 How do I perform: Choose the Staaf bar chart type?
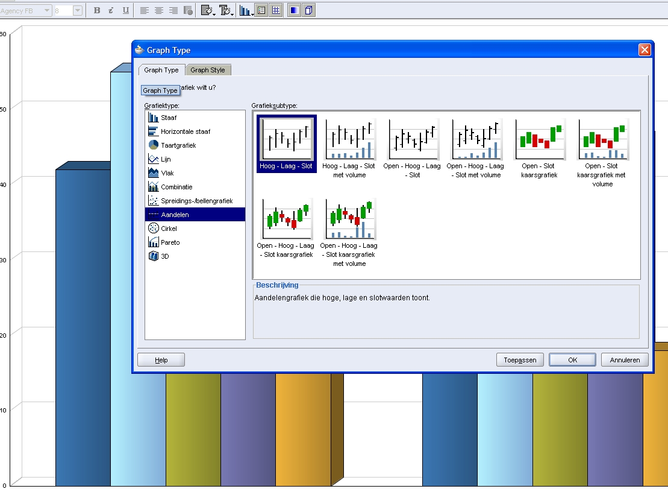tap(169, 118)
